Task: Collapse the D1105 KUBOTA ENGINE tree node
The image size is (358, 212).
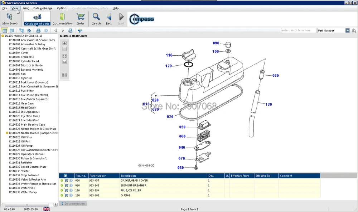Action: 3,36
